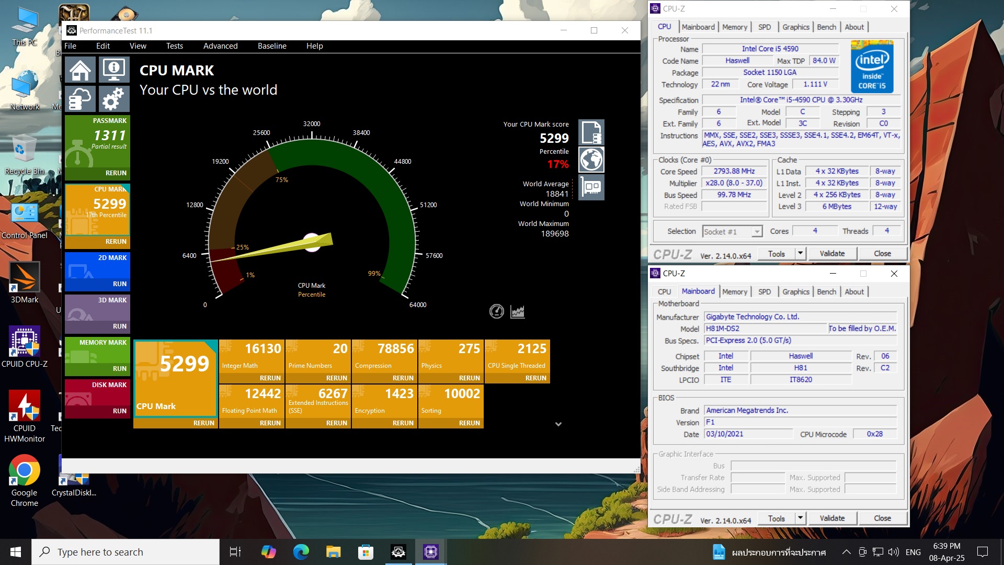This screenshot has width=1004, height=565.
Task: Rerun the Prime Numbers test
Action: pyautogui.click(x=336, y=378)
